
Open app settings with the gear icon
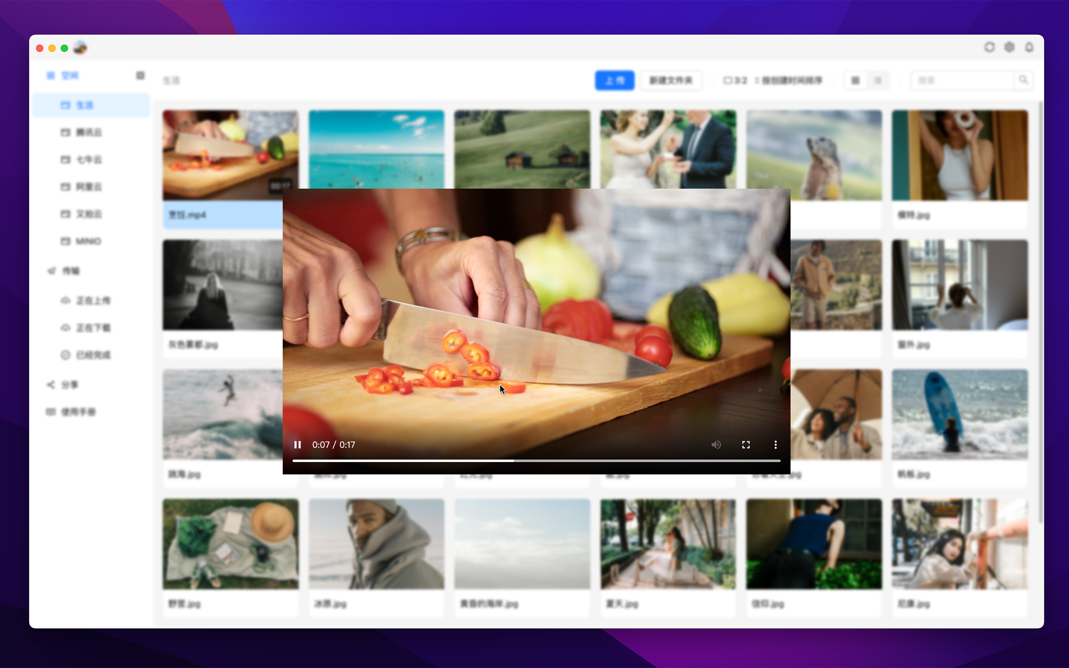pyautogui.click(x=1009, y=47)
